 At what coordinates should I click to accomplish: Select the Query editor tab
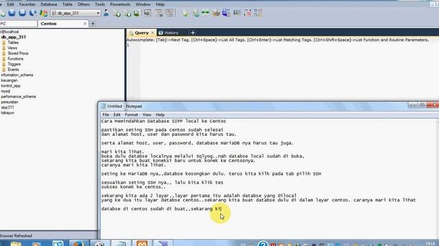[x=141, y=33]
